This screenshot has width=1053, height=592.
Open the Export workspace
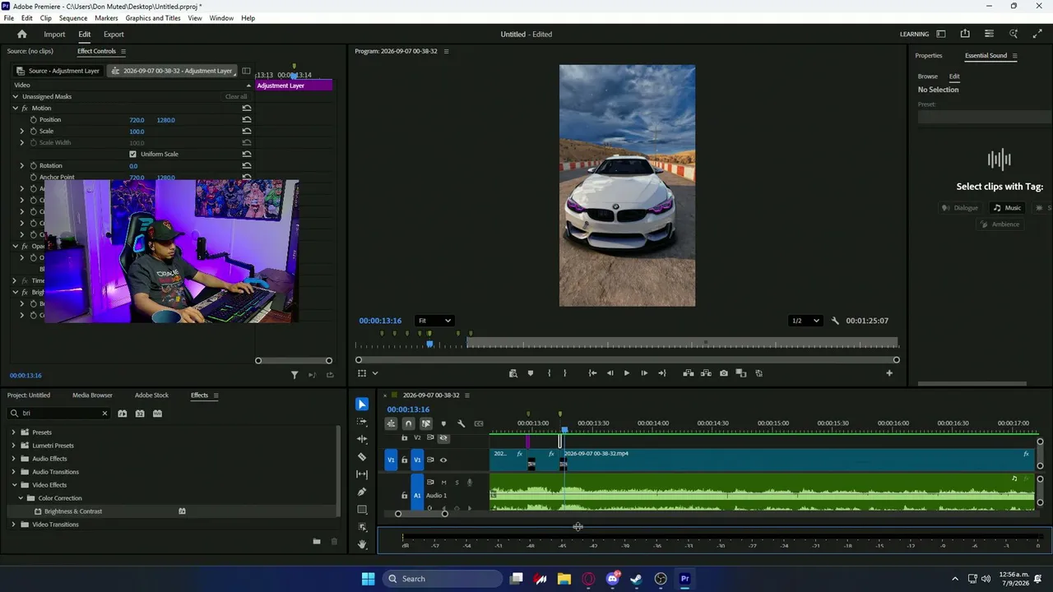pos(114,35)
